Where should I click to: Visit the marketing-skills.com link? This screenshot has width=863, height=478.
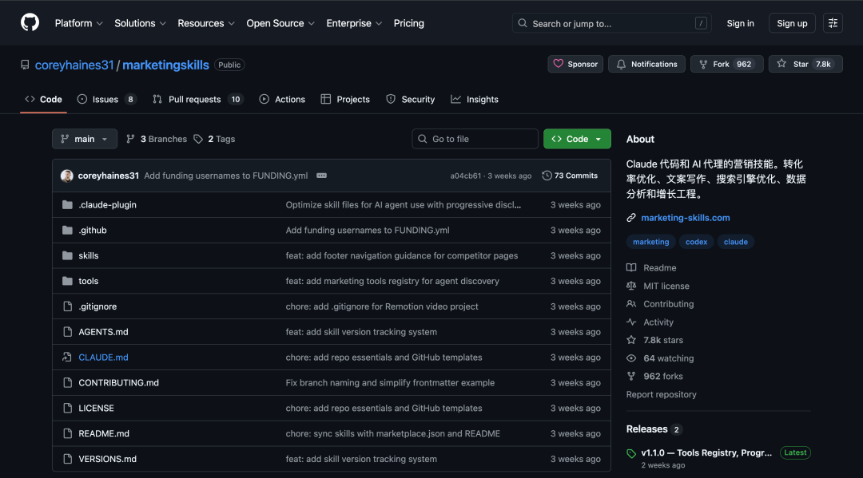pos(684,217)
